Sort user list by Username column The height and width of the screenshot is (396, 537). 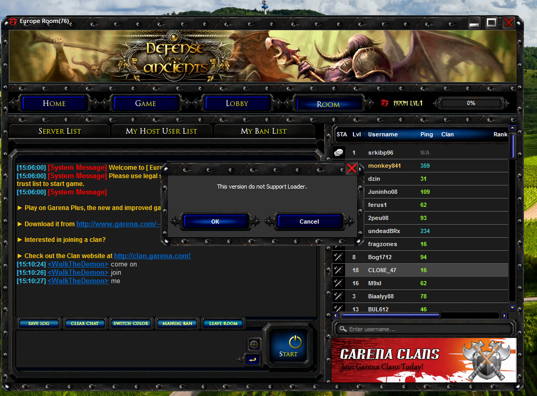(x=383, y=134)
